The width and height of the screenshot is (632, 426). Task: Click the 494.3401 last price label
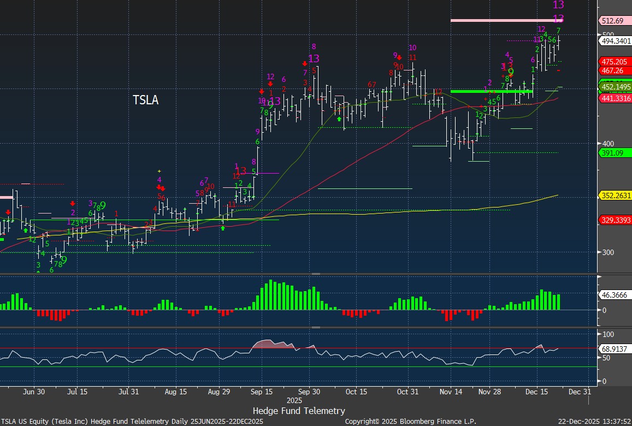click(x=615, y=41)
